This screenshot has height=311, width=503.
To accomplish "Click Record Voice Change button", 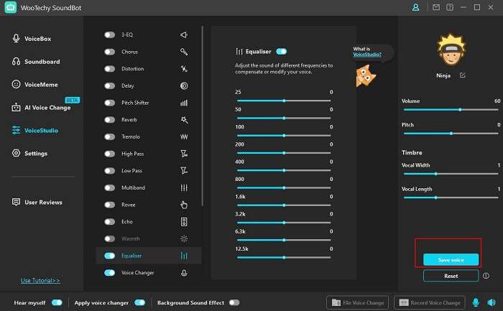I will (429, 302).
